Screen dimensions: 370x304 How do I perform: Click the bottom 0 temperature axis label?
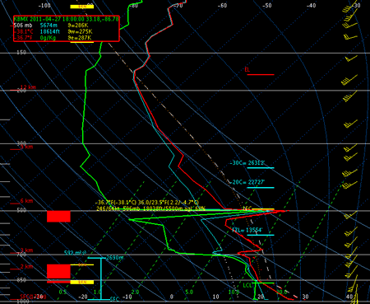(171, 297)
